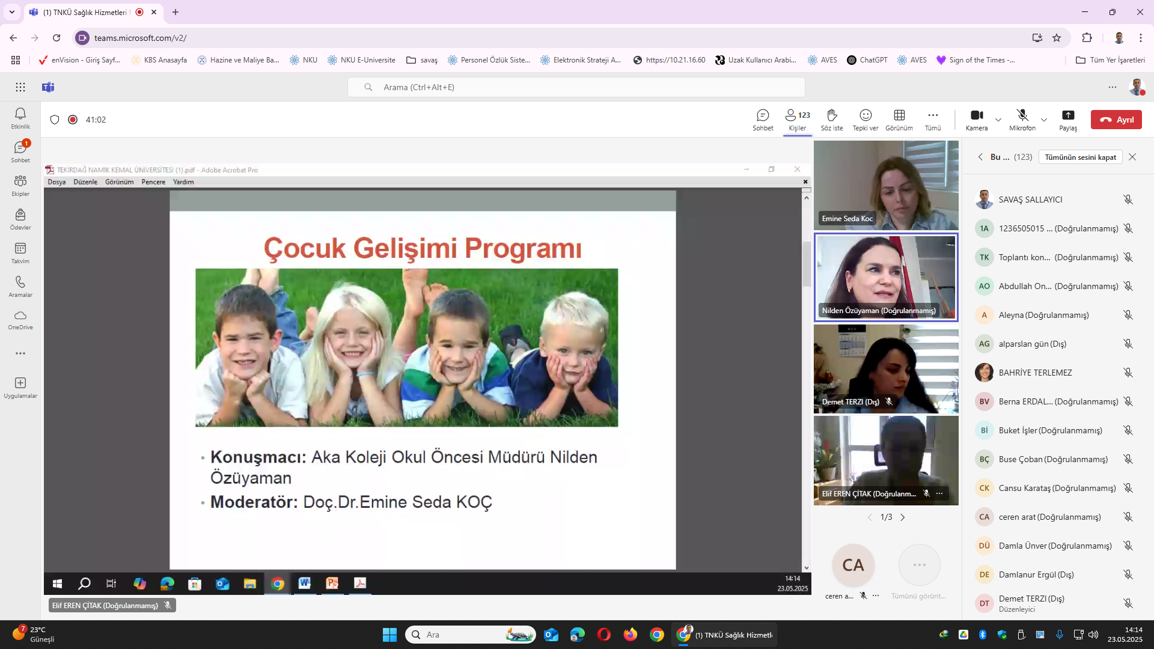Open Dosya menu in Acrobat window
The width and height of the screenshot is (1154, 649).
click(56, 182)
